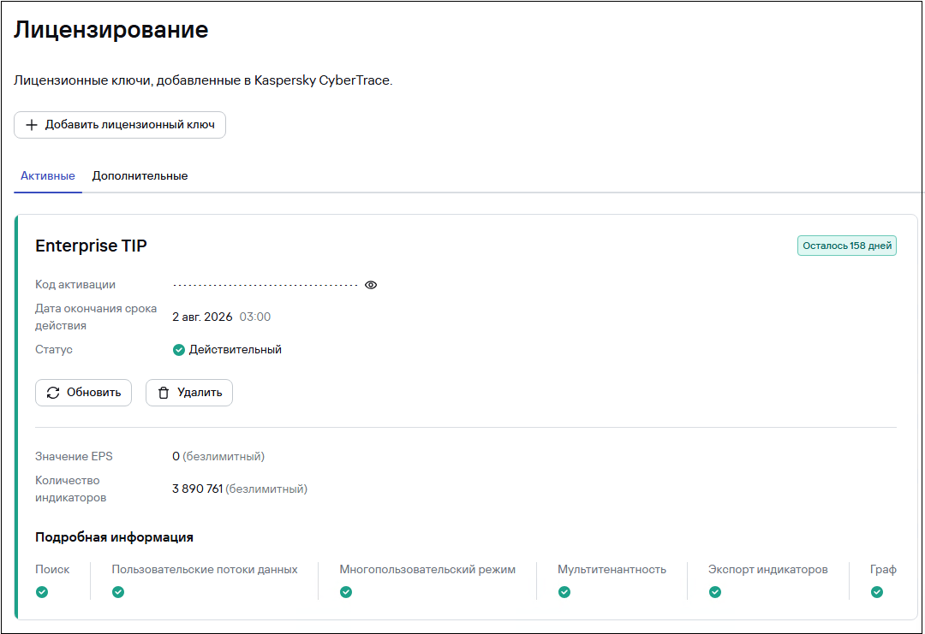Open the Активные tab

point(48,176)
